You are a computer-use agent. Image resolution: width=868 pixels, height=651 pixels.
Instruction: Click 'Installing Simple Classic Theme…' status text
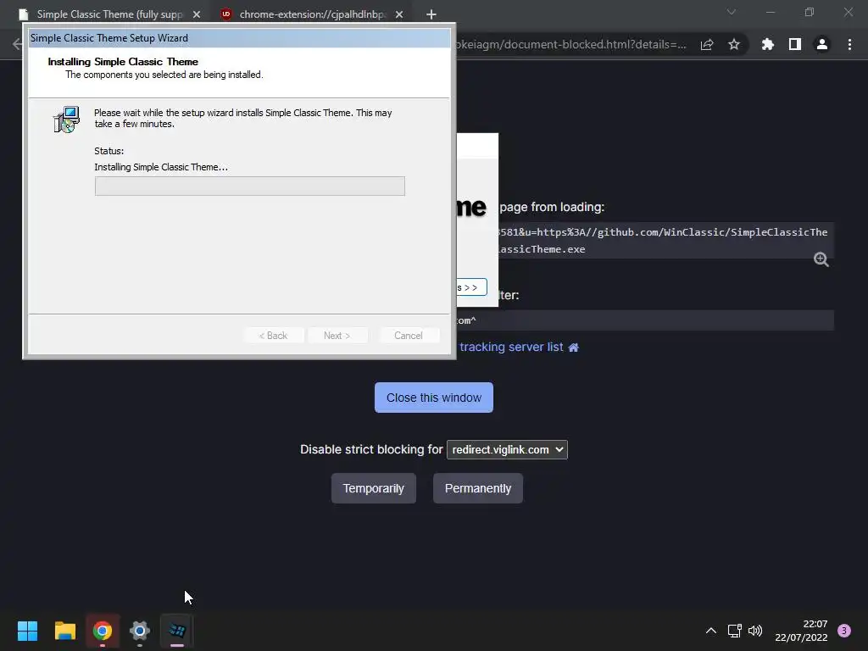tap(160, 167)
